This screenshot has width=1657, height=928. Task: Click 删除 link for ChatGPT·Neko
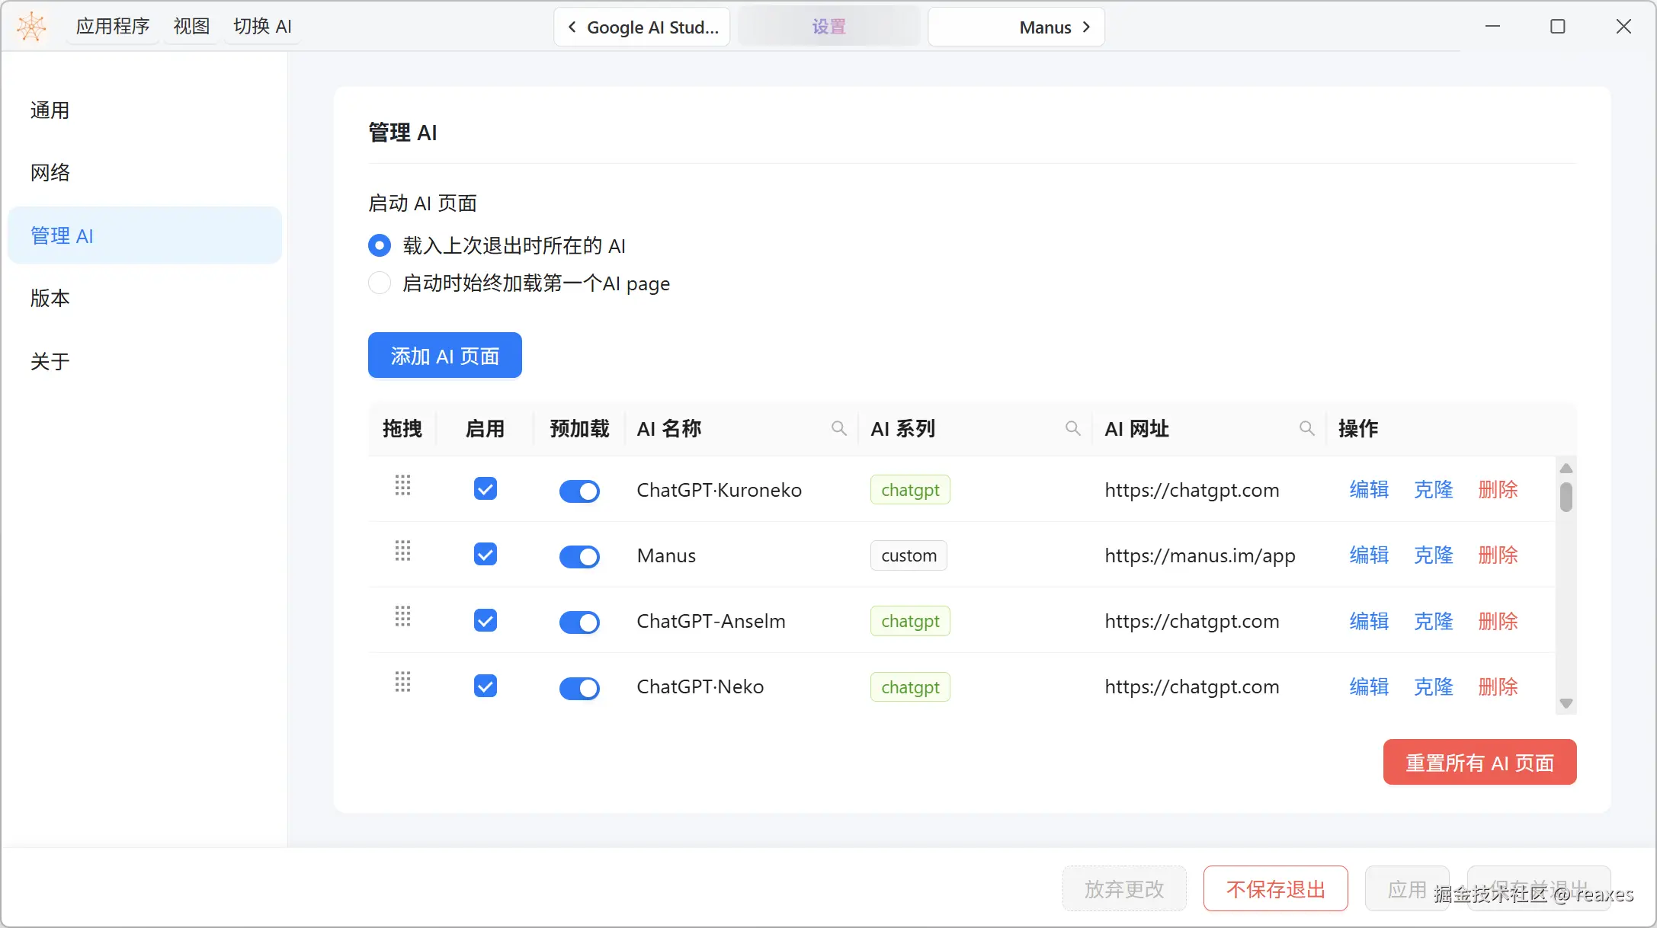coord(1498,686)
